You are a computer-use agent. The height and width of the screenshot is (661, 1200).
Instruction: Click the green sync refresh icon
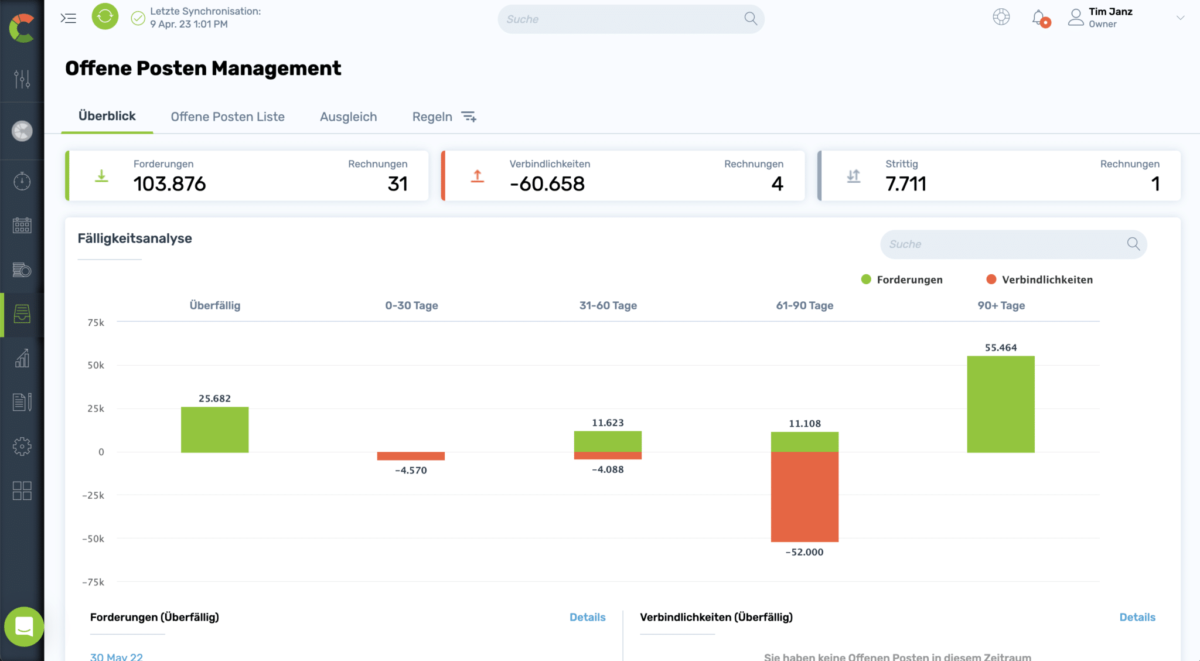tap(105, 17)
